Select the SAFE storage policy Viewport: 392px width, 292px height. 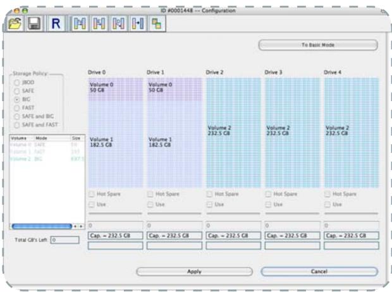point(16,91)
